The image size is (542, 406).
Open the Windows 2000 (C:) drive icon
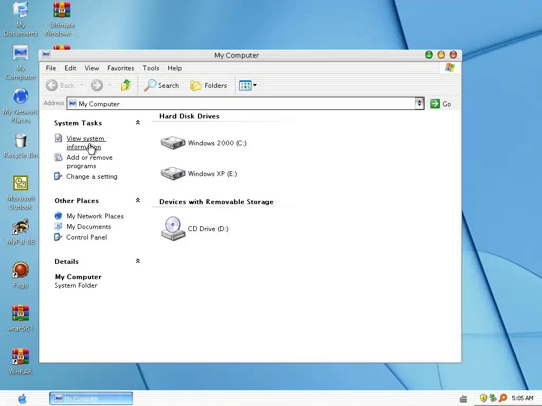(173, 143)
